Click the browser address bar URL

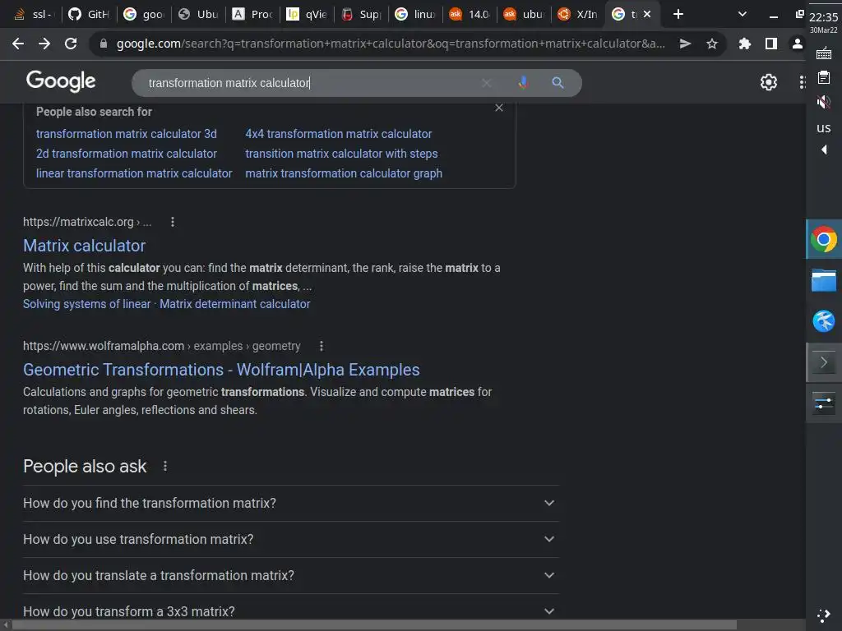391,44
